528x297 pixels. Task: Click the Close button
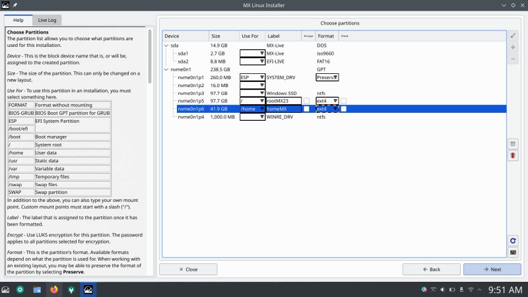click(x=188, y=269)
